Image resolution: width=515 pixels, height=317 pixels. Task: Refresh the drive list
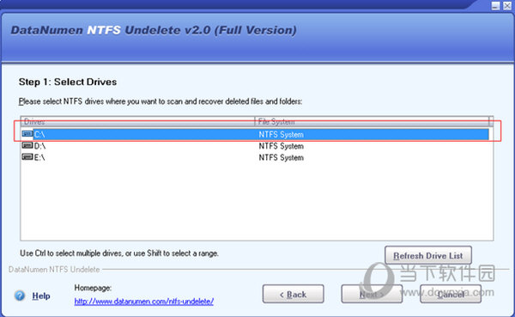coord(428,255)
